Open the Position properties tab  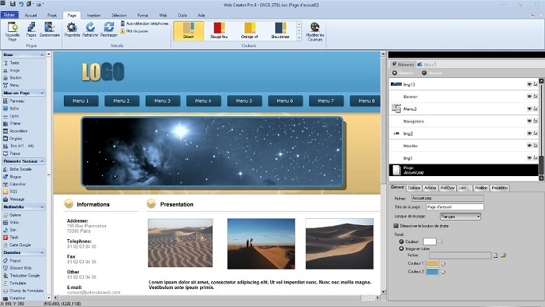tap(481, 188)
